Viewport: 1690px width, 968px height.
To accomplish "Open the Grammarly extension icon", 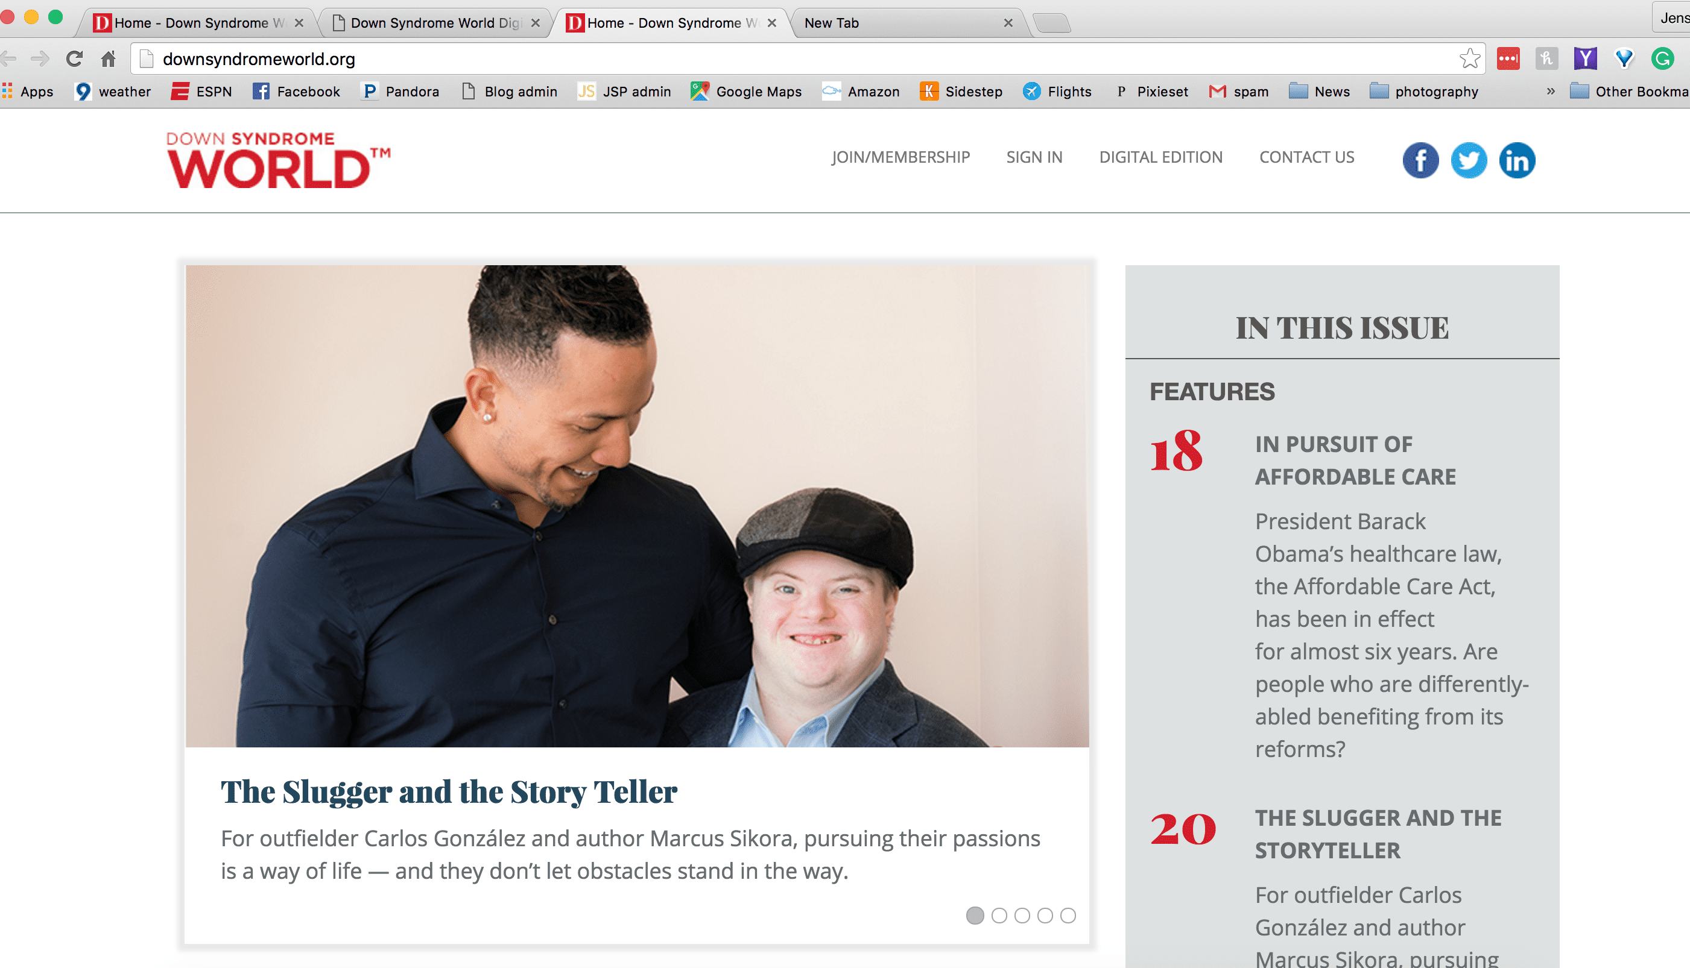I will [x=1662, y=58].
